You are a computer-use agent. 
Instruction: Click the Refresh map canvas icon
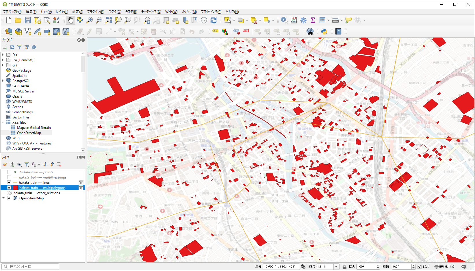pos(214,20)
